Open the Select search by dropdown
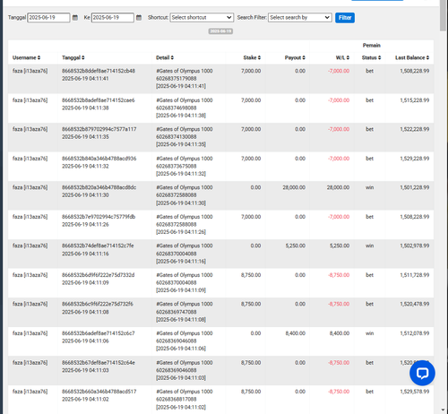The width and height of the screenshot is (448, 414). (300, 18)
